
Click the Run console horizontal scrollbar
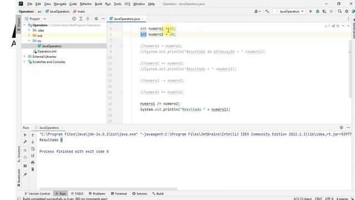coord(108,189)
